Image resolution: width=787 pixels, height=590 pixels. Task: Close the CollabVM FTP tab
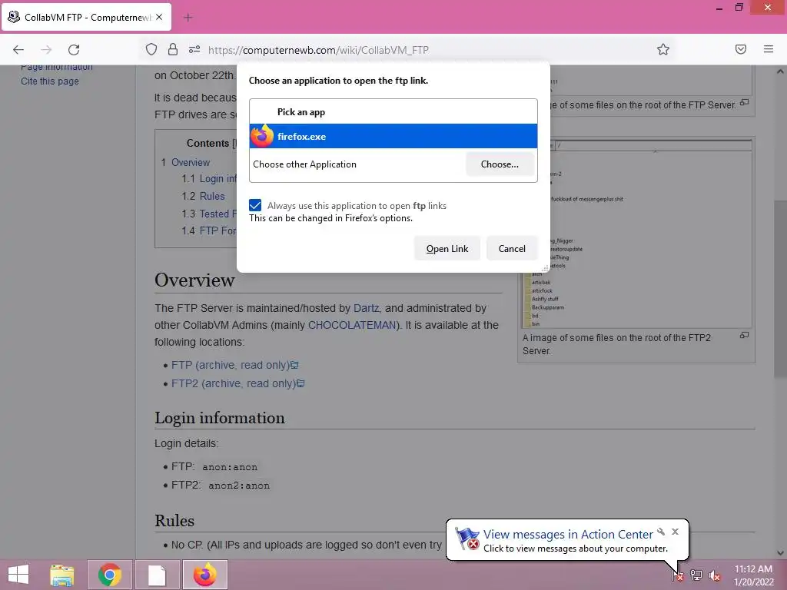159,17
